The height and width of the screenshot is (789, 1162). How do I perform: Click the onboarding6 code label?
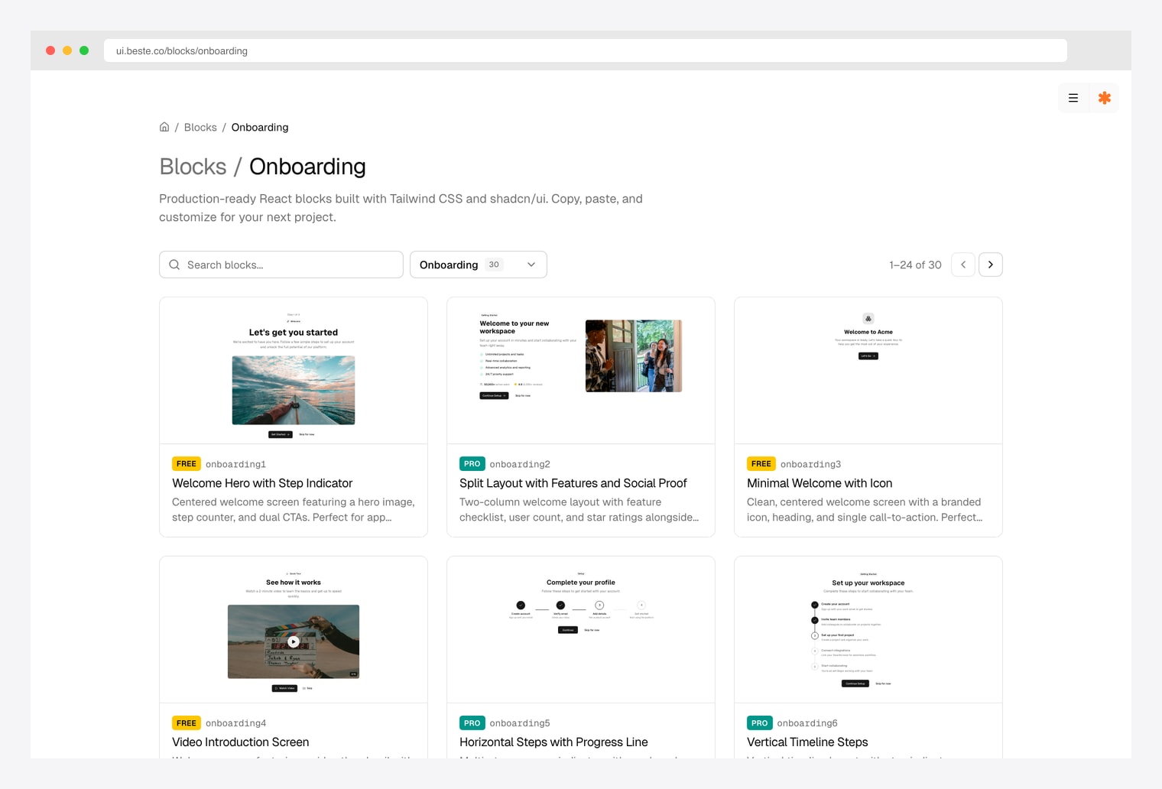(x=807, y=723)
